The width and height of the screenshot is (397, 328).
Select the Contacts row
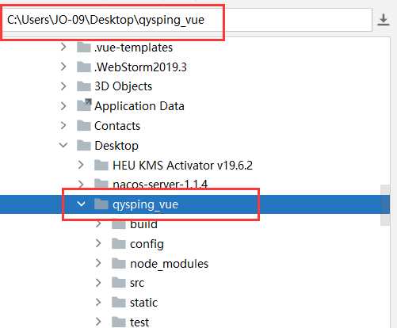coord(195,126)
